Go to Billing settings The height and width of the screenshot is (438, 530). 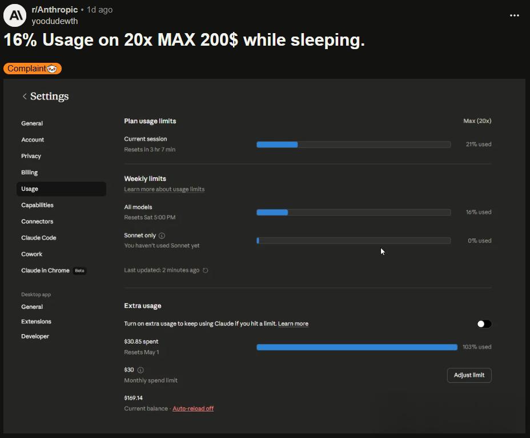[x=30, y=172]
